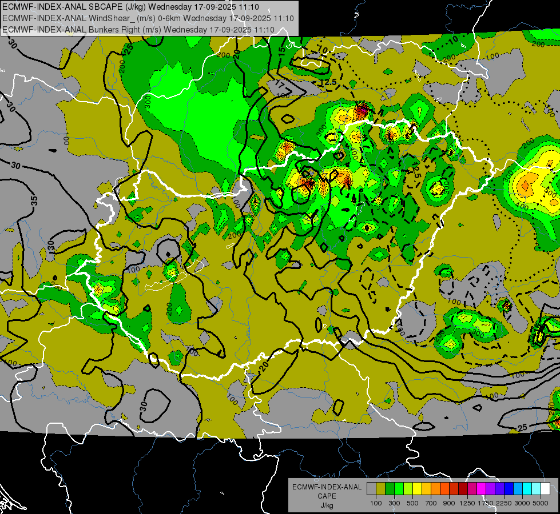Click the legend scale value 900
Screen dimensions: 560x514
(449, 503)
